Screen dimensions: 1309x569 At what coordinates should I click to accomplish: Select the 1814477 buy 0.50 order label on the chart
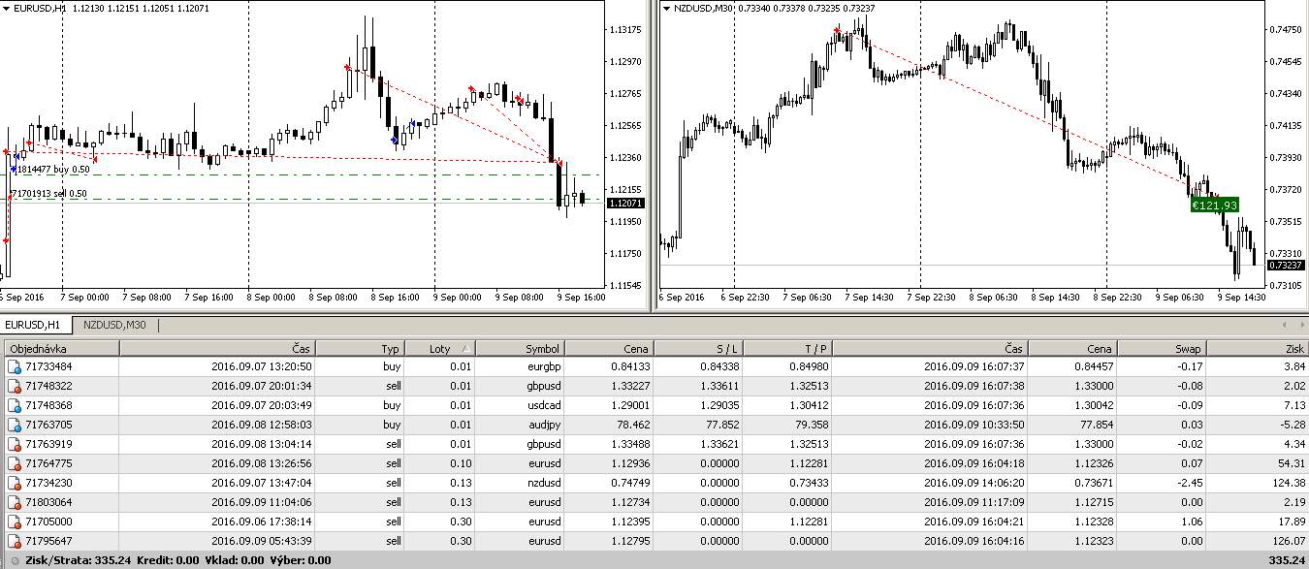click(x=54, y=170)
